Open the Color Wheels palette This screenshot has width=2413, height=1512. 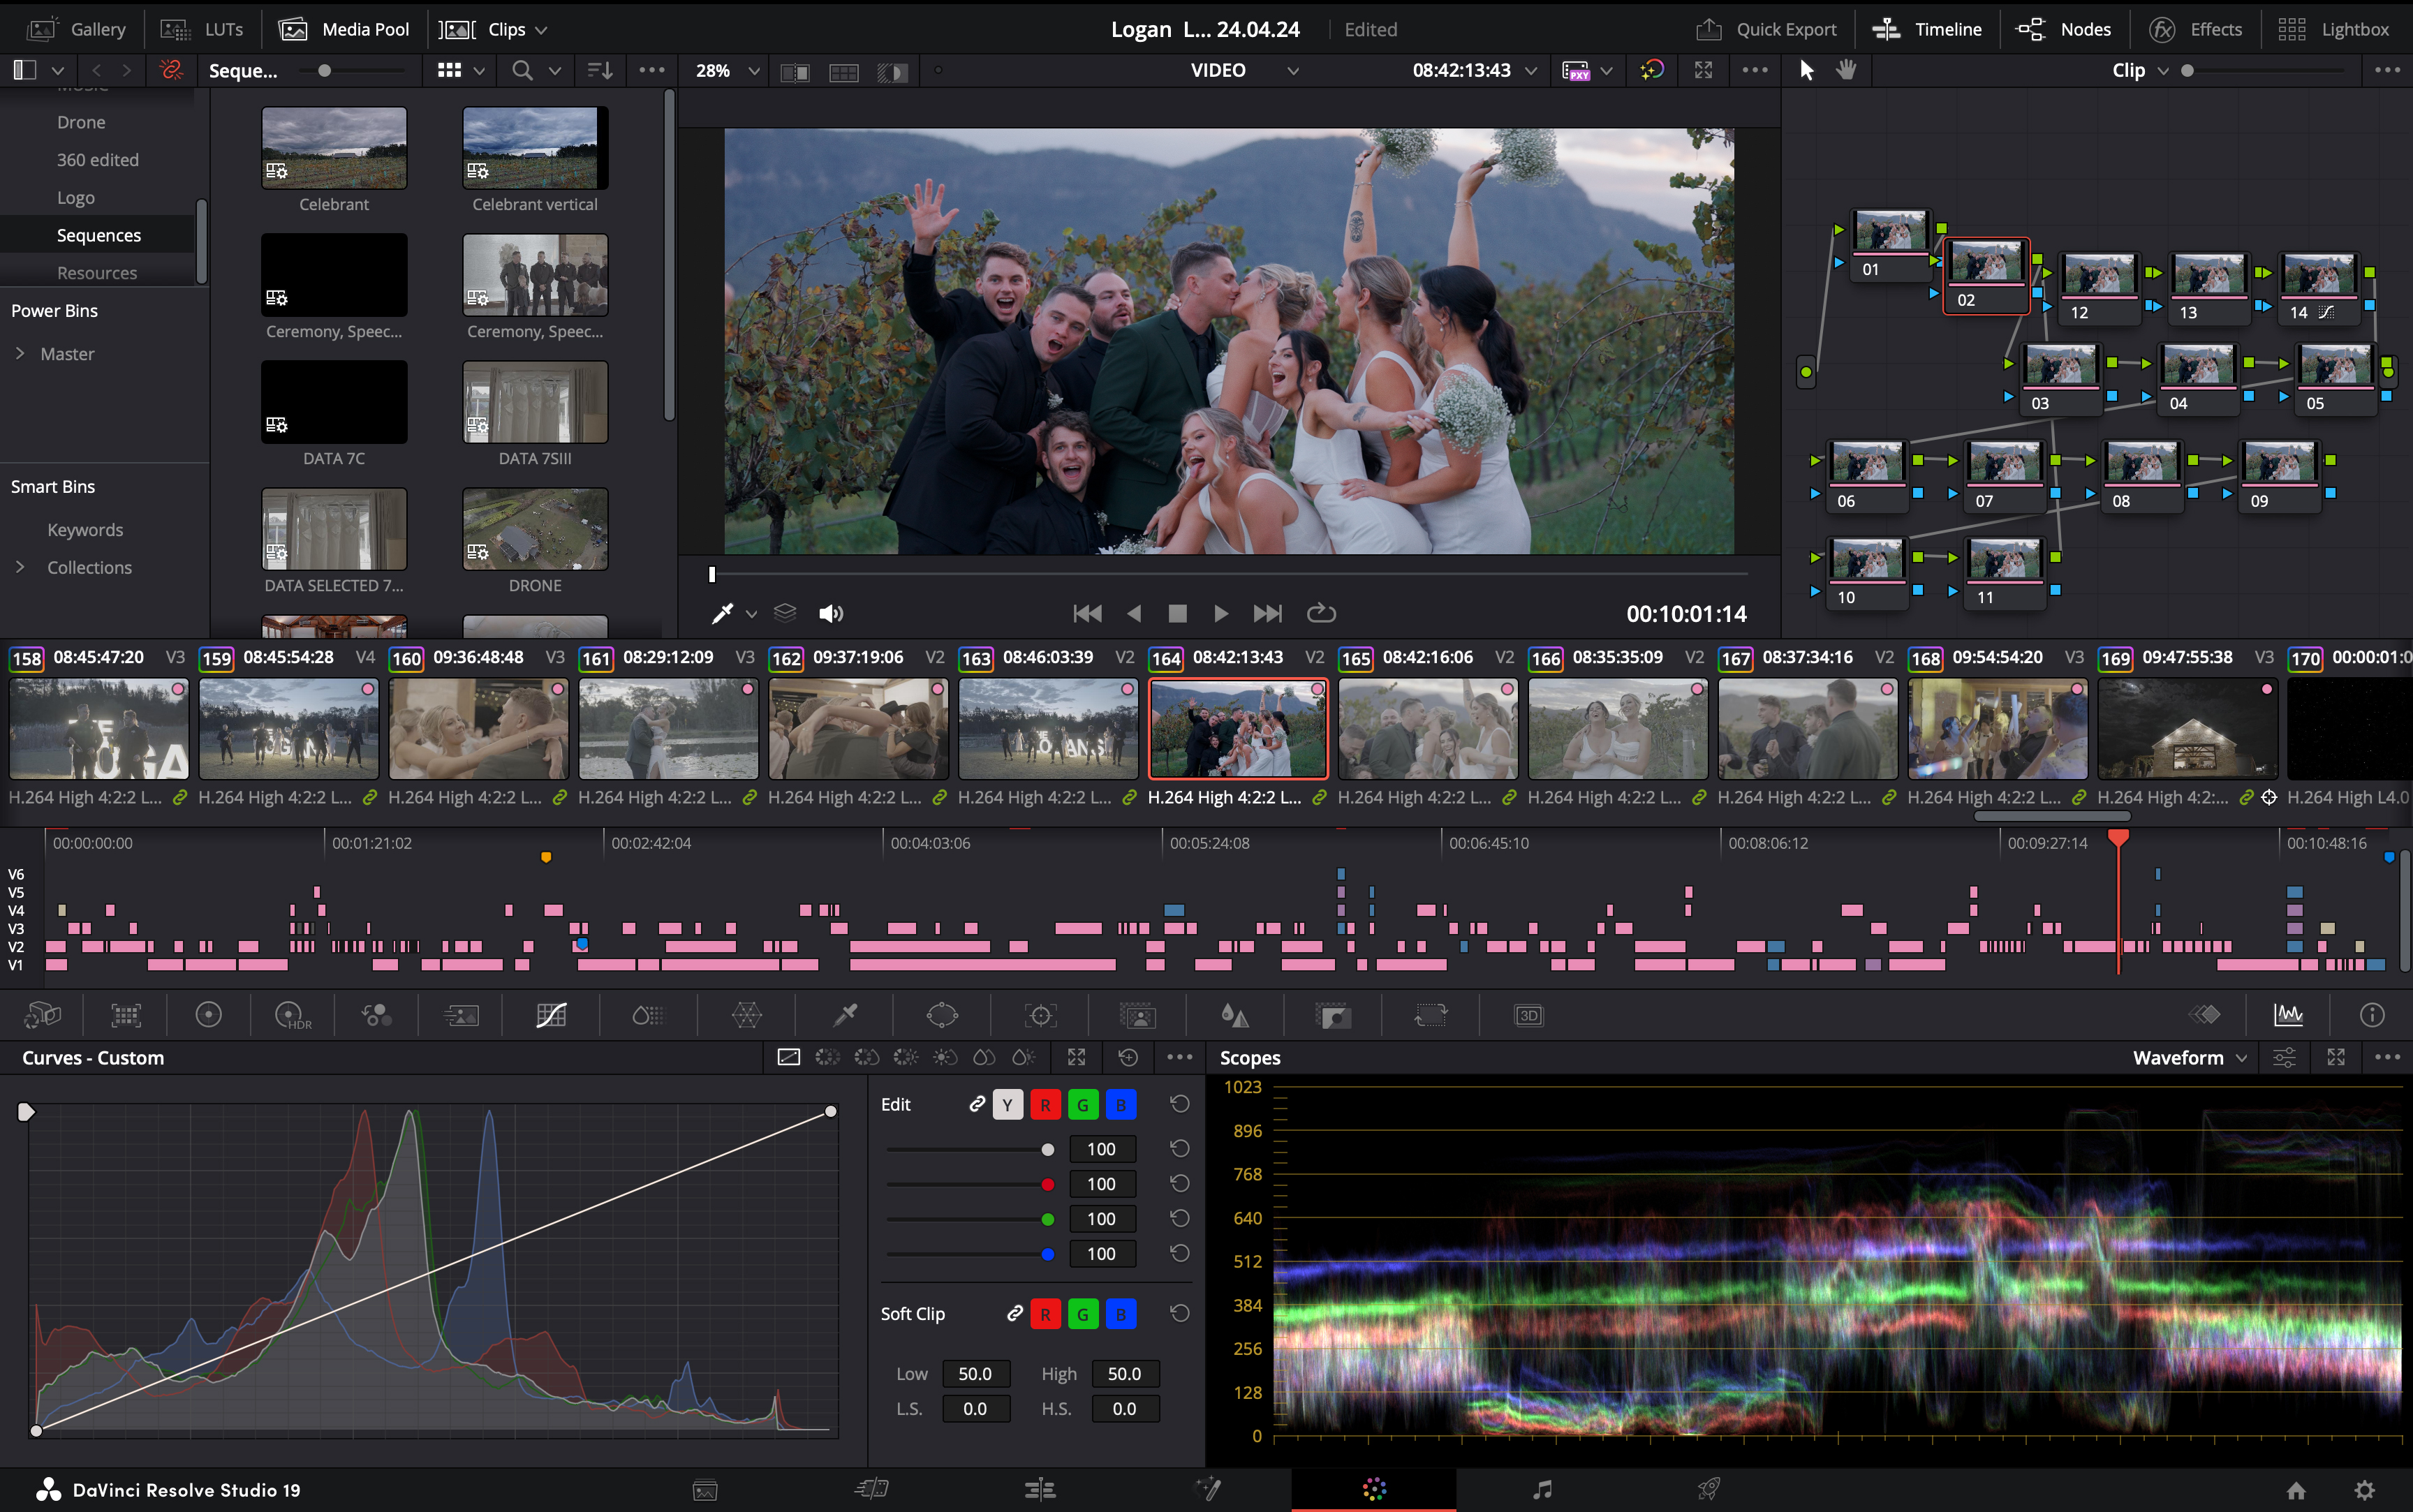click(x=208, y=1016)
